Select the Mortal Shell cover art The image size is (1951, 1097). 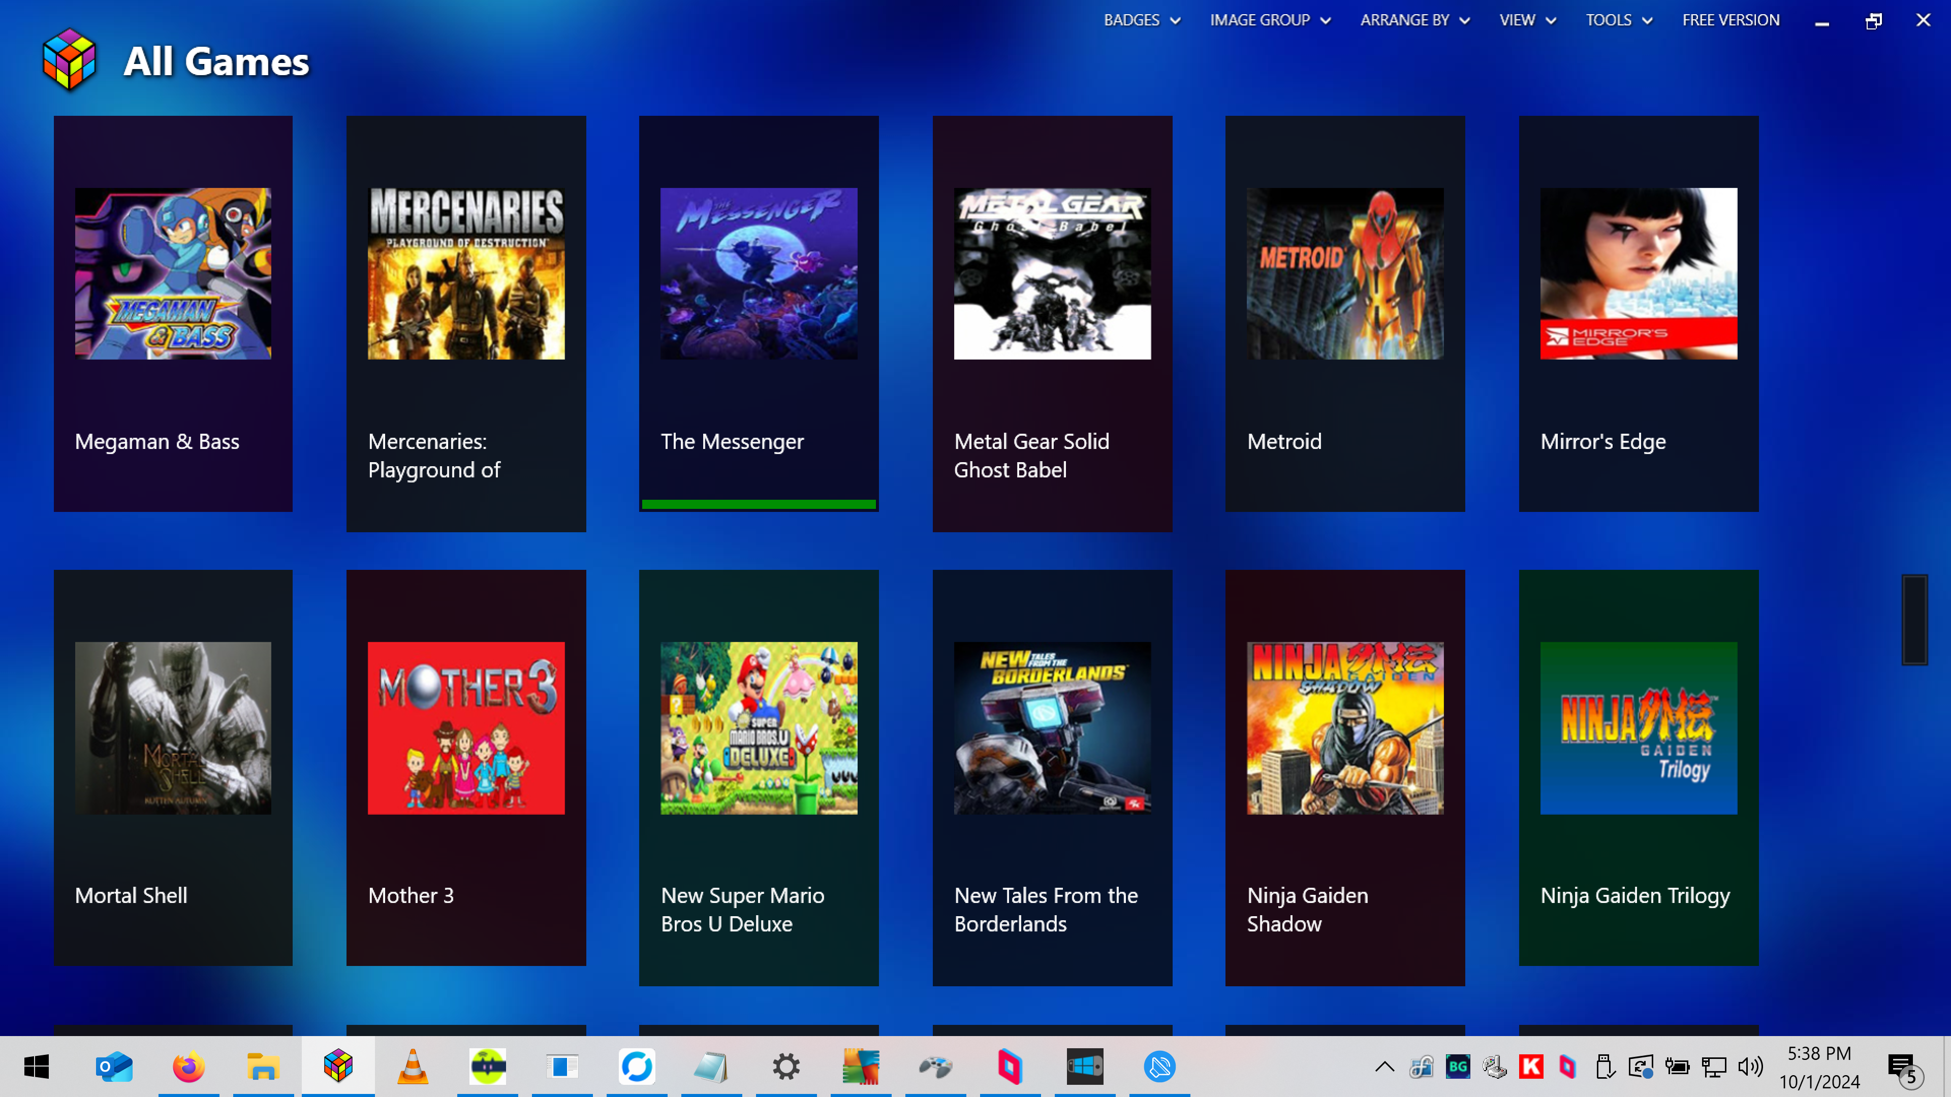(173, 728)
